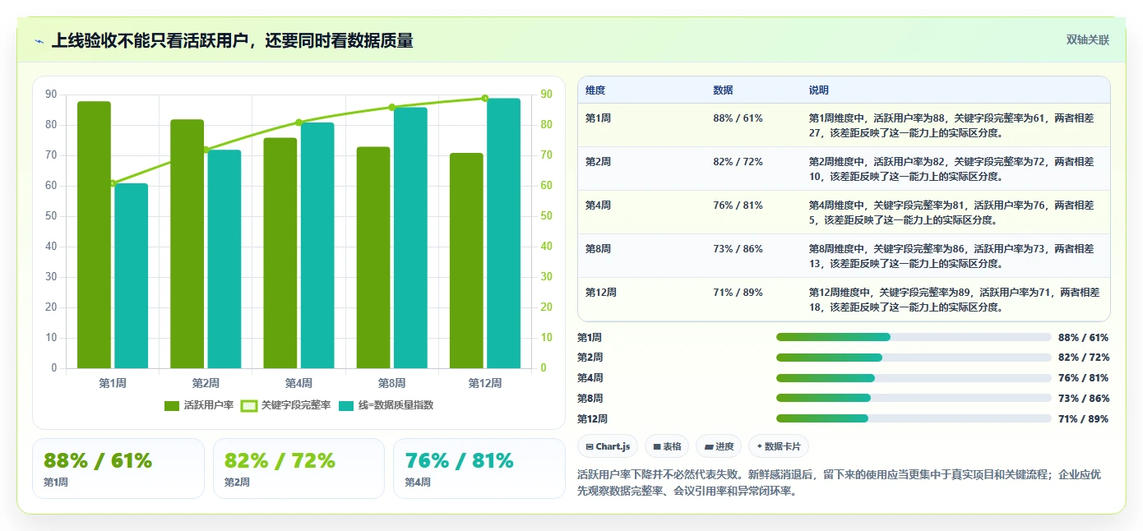The height and width of the screenshot is (531, 1143).
Task: Click the 第1周 description mentioning 相差27
Action: tap(951, 125)
